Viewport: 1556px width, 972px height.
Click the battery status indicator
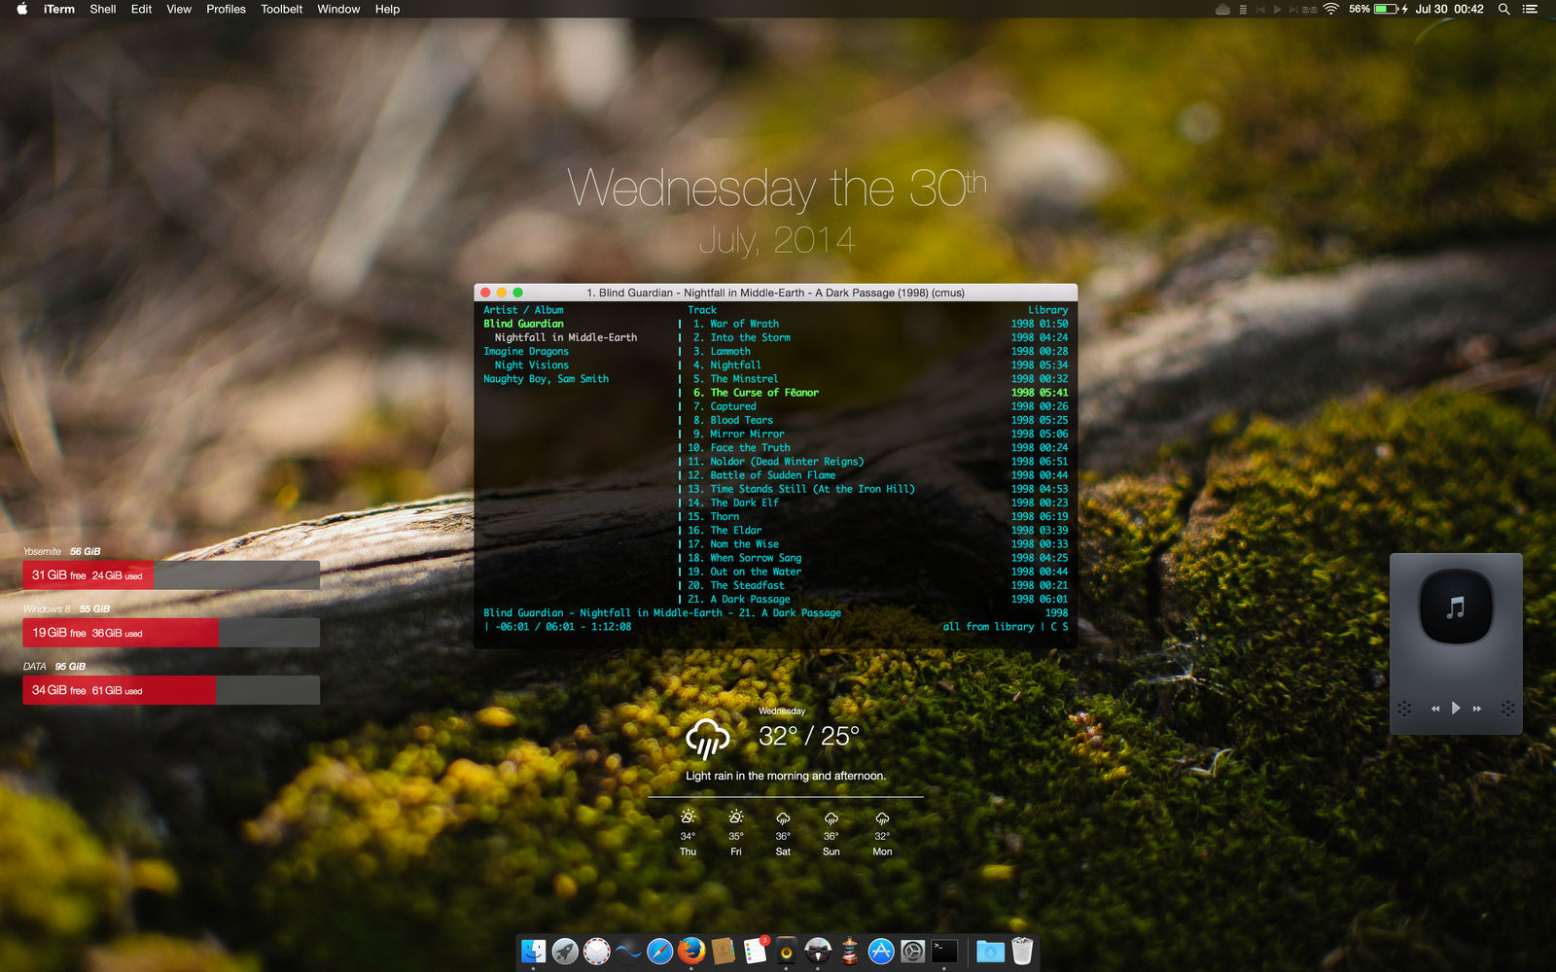click(x=1379, y=9)
